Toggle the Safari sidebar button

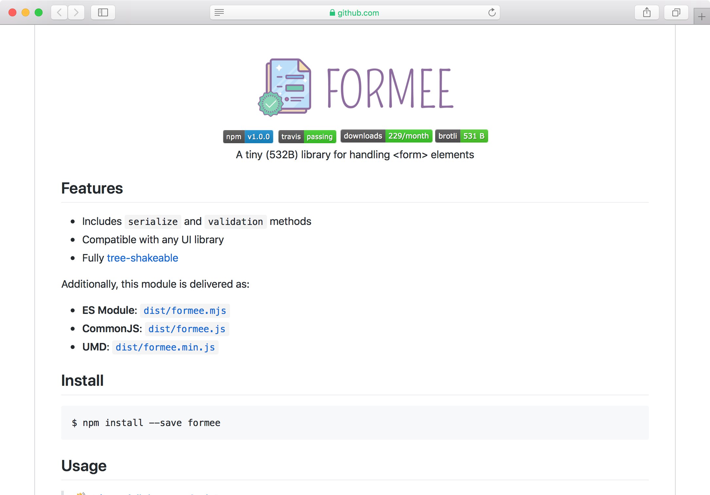[x=103, y=12]
